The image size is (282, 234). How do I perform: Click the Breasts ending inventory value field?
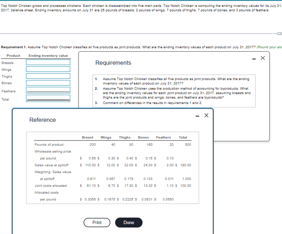pyautogui.click(x=48, y=62)
